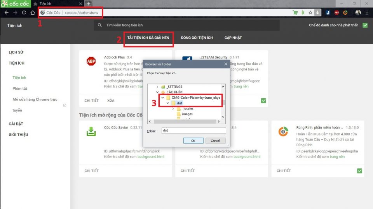This screenshot has width=373, height=209.
Task: Collapse the OMG-Color-Picker folder node
Action: pos(162,98)
